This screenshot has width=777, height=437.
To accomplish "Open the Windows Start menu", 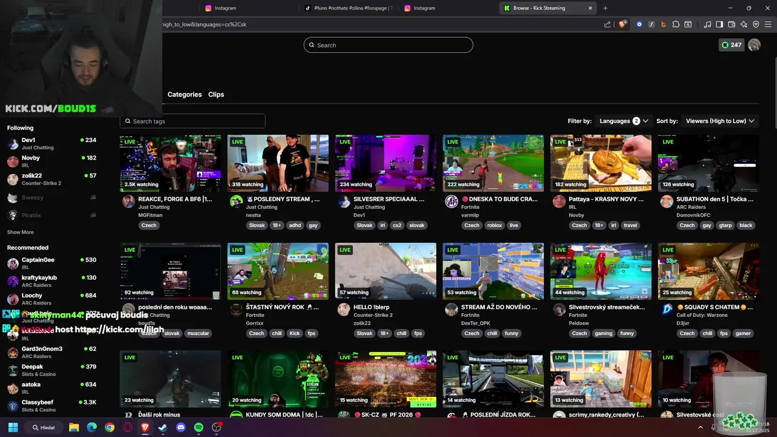I will 13,427.
